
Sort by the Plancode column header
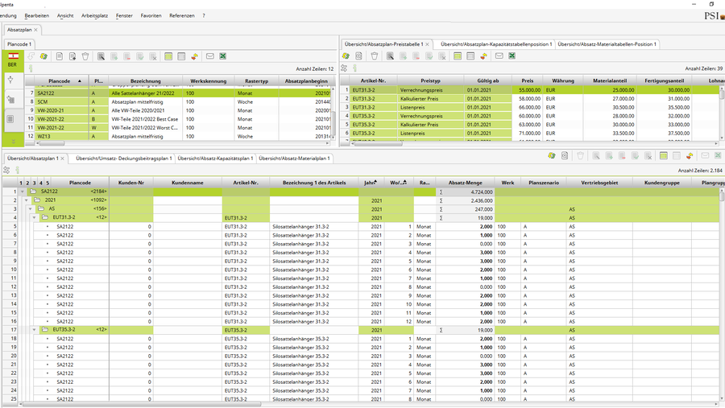point(62,80)
